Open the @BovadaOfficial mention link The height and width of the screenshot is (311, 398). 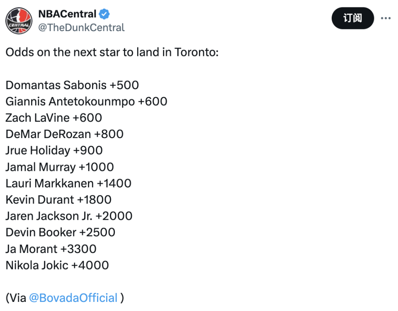point(73,298)
